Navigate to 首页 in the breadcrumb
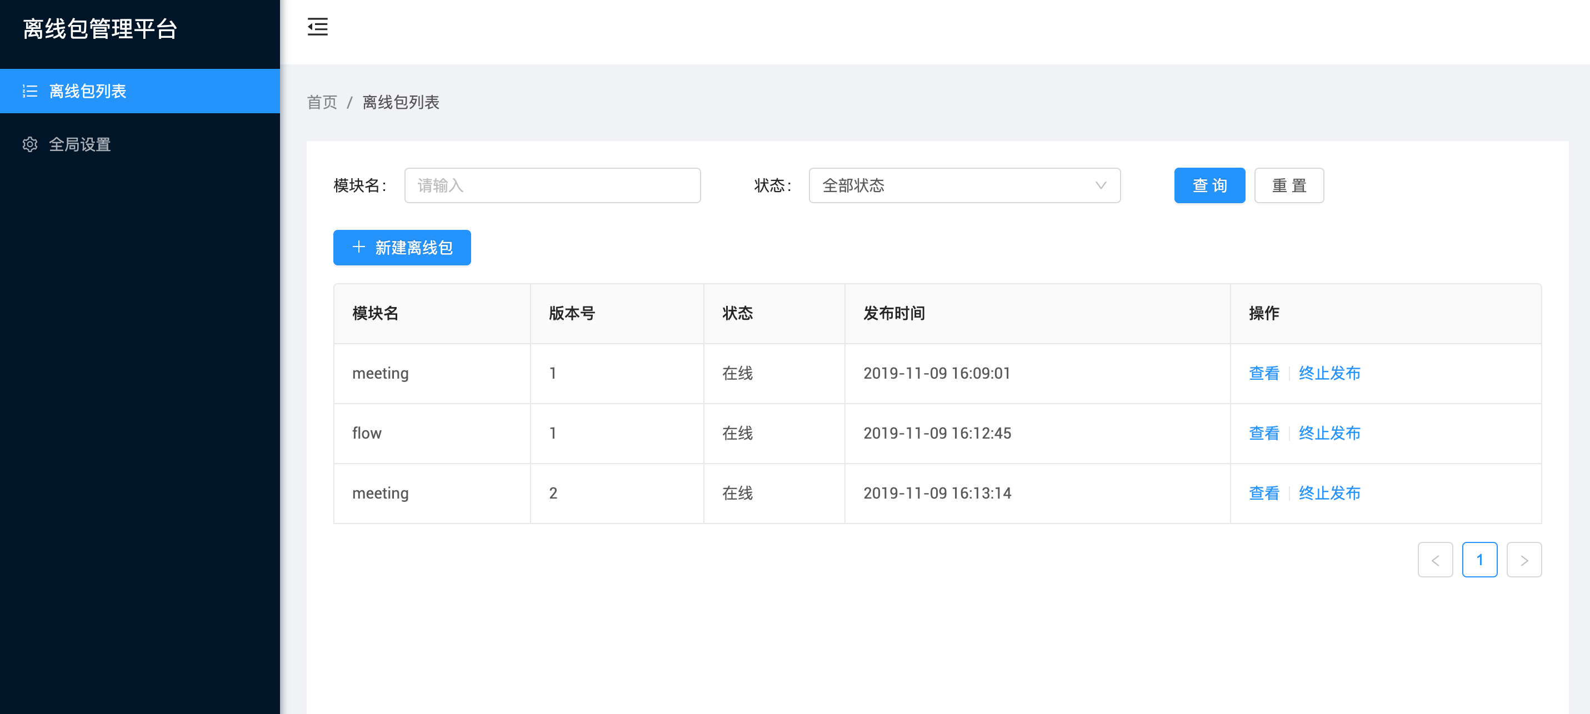This screenshot has width=1590, height=714. [322, 103]
